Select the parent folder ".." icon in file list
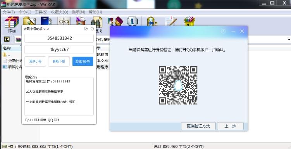Viewport: 291px width, 149px height. click(5, 55)
